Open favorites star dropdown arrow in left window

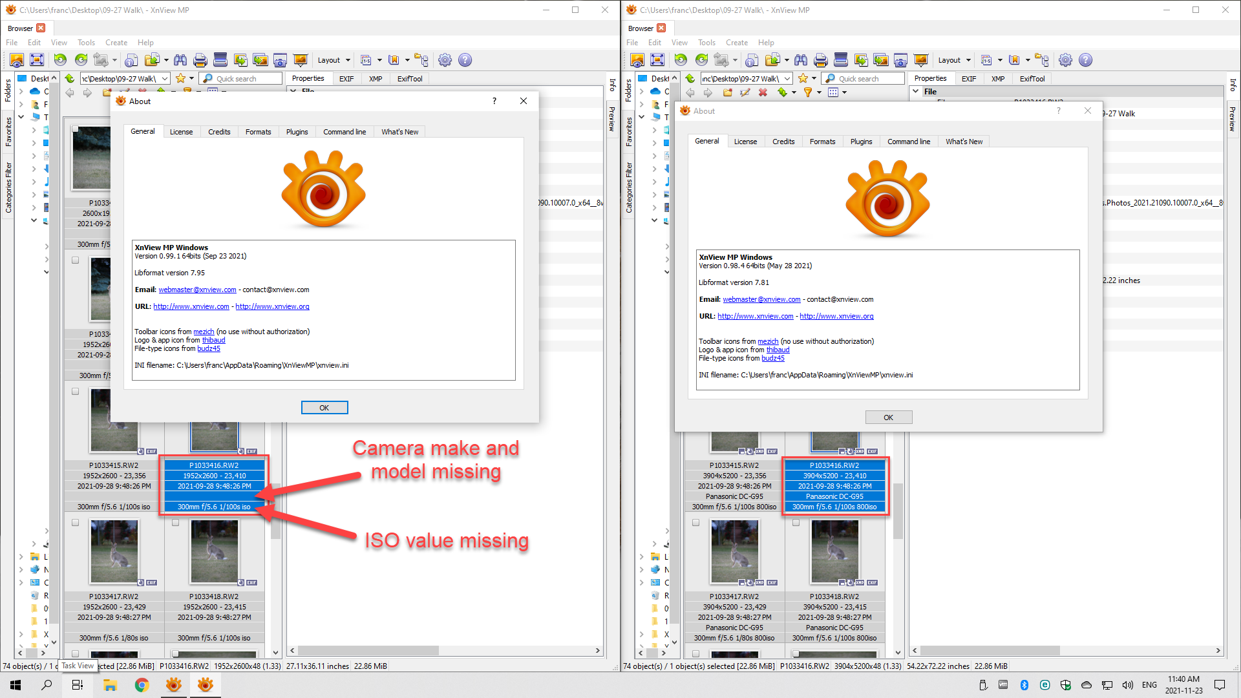click(191, 79)
